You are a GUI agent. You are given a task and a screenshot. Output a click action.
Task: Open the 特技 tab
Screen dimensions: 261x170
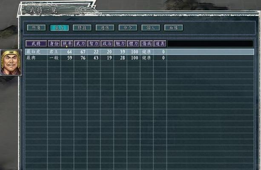82,28
